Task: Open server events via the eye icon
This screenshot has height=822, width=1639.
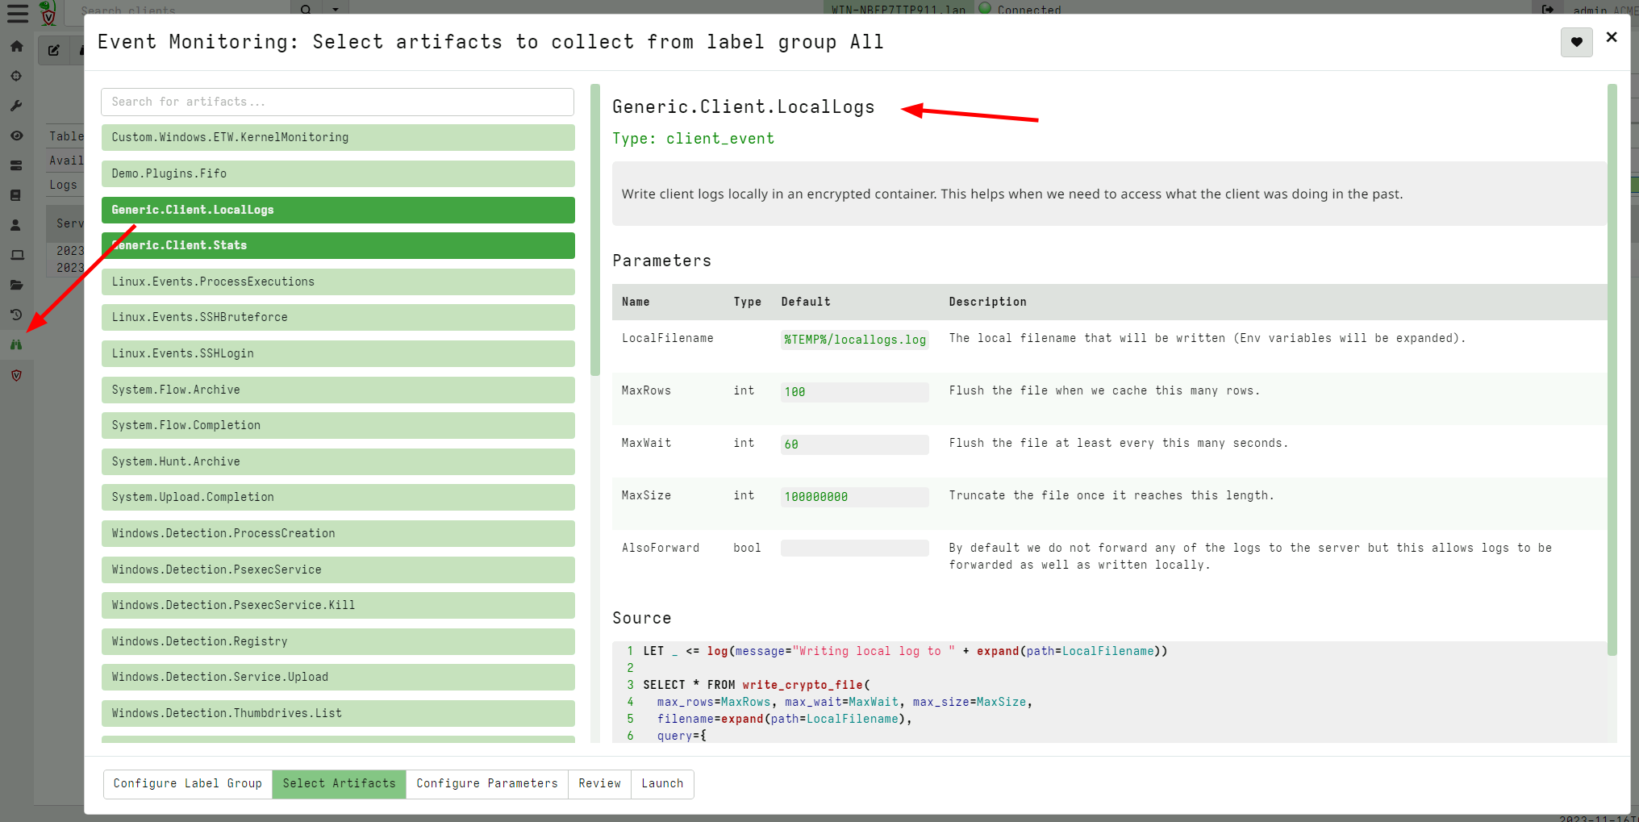Action: tap(17, 136)
